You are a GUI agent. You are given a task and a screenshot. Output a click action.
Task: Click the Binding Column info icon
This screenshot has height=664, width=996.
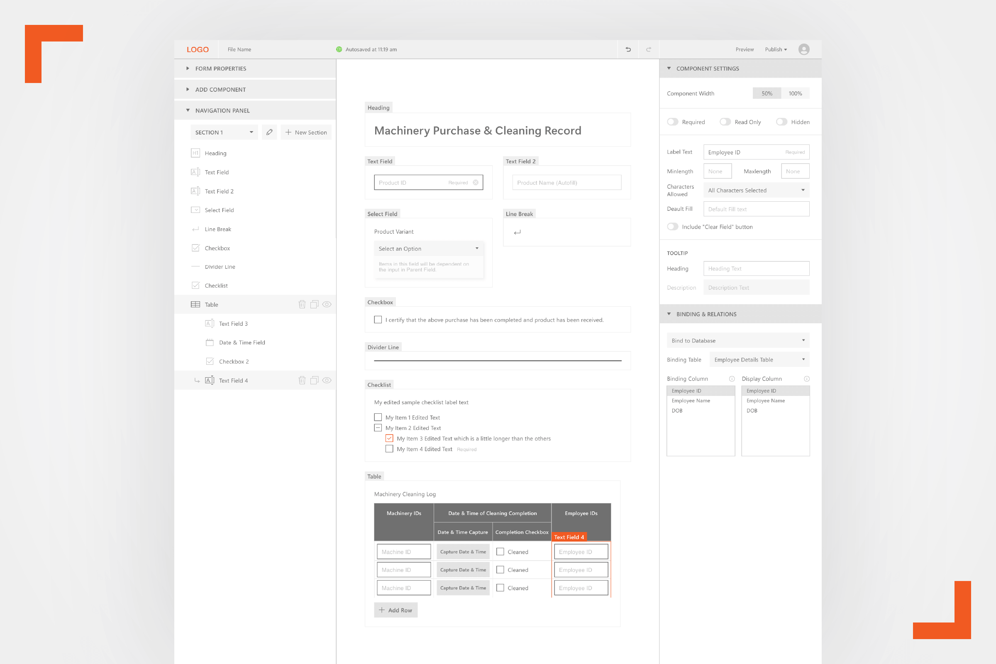(x=732, y=378)
